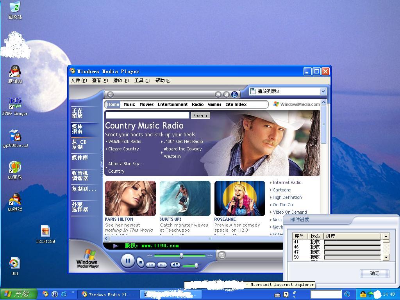Open the High Definition link

pos(287,197)
